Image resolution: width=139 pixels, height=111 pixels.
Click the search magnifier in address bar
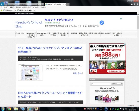coord(38,4)
